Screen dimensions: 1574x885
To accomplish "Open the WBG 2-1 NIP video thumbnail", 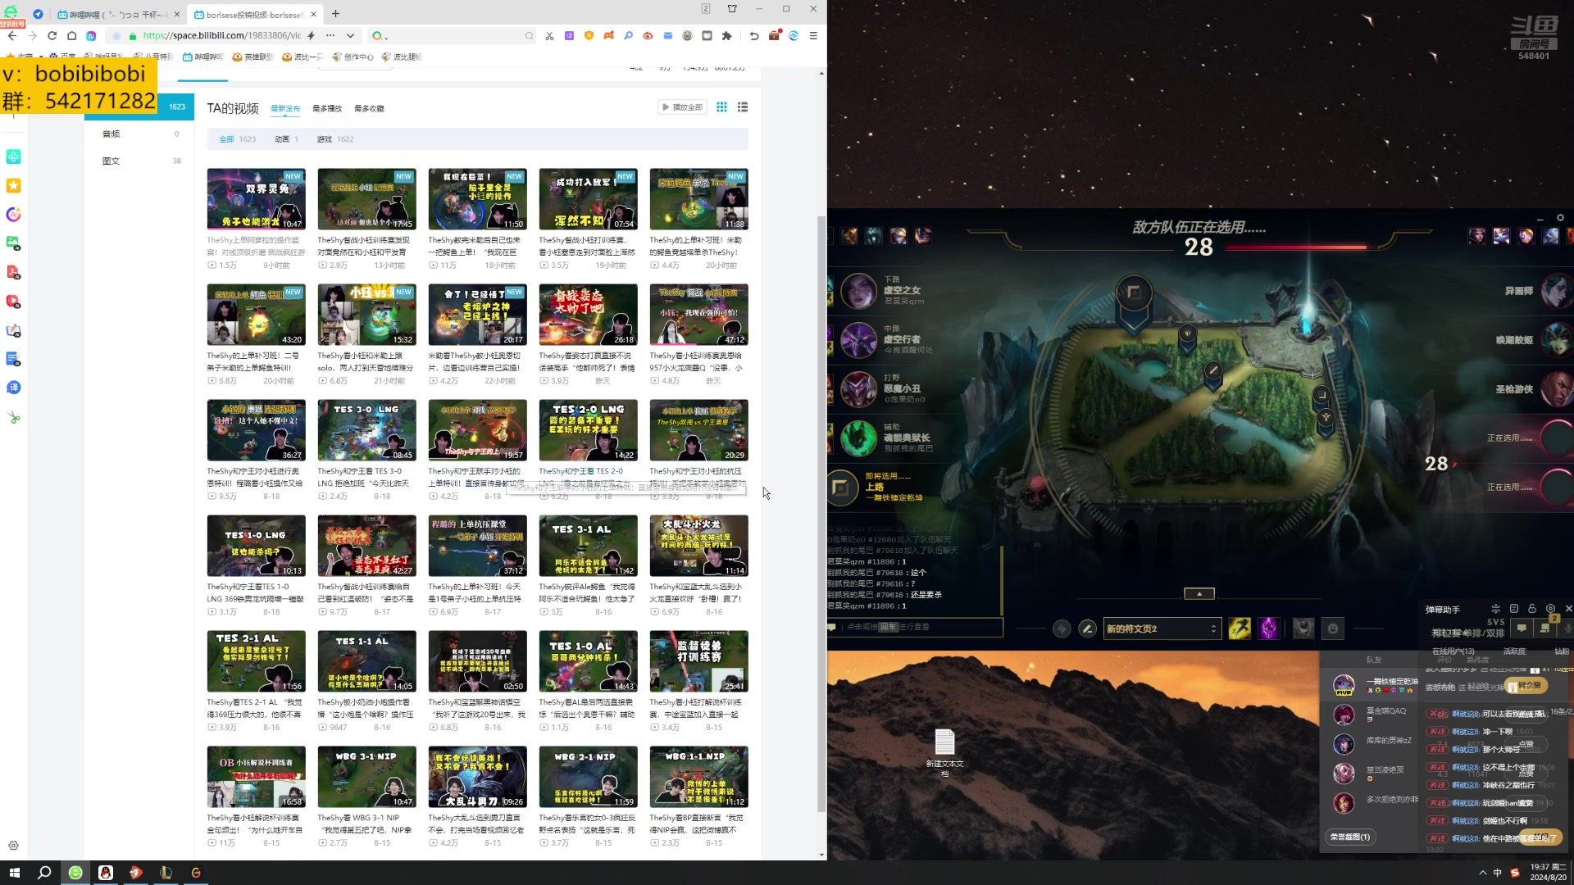I will (x=588, y=777).
